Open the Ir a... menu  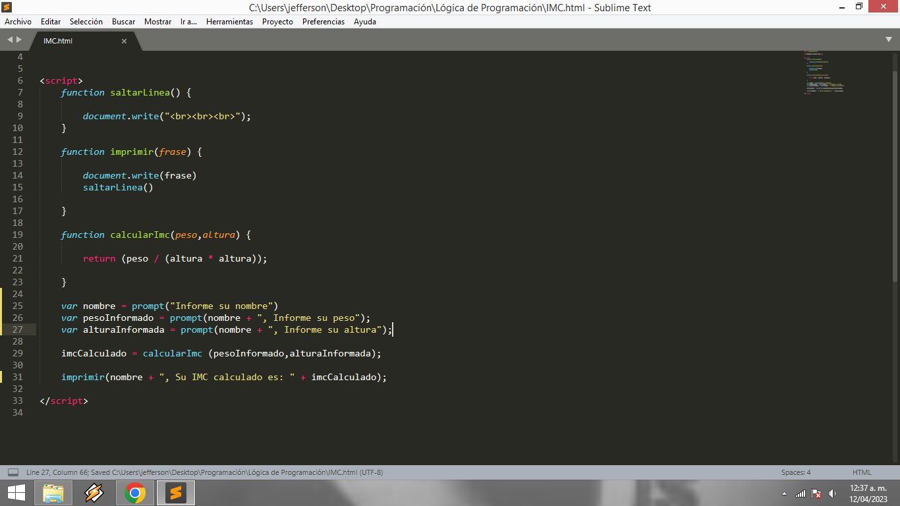point(188,22)
